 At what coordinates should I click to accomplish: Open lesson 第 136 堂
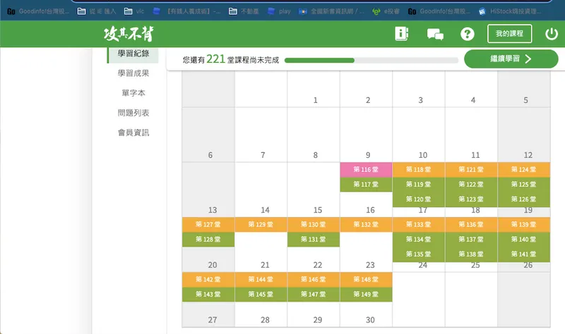coord(471,225)
